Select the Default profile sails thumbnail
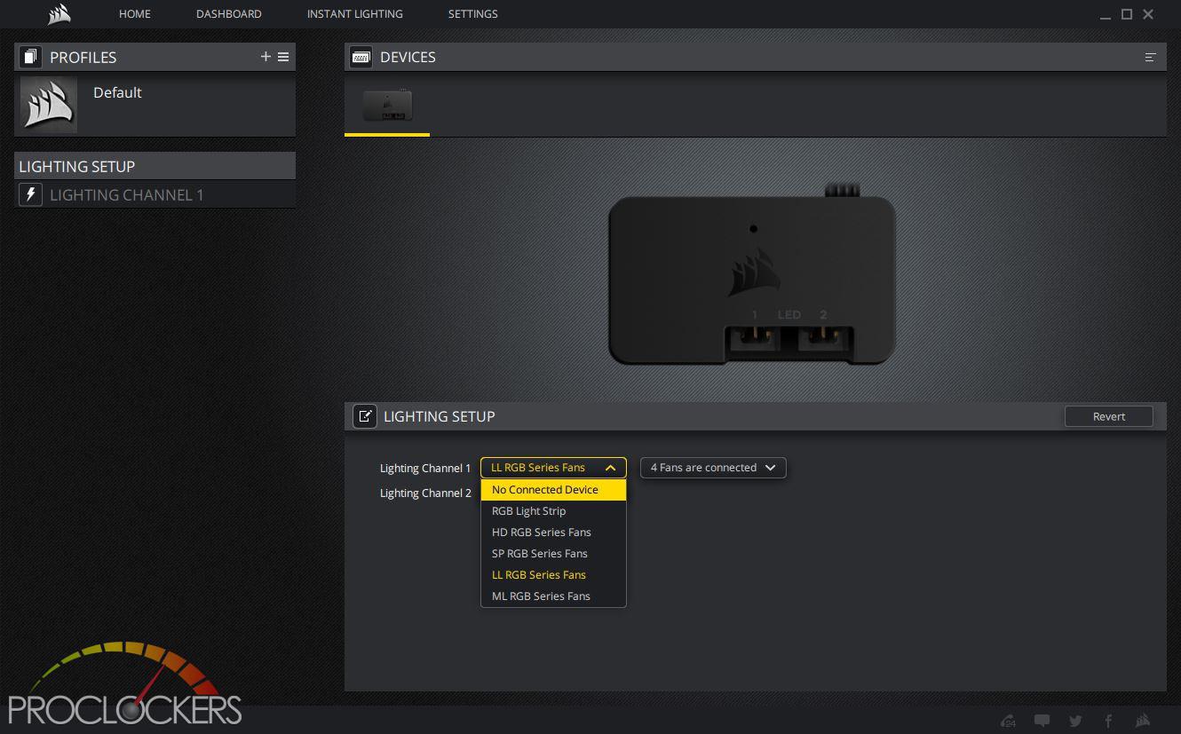1181x734 pixels. (49, 104)
